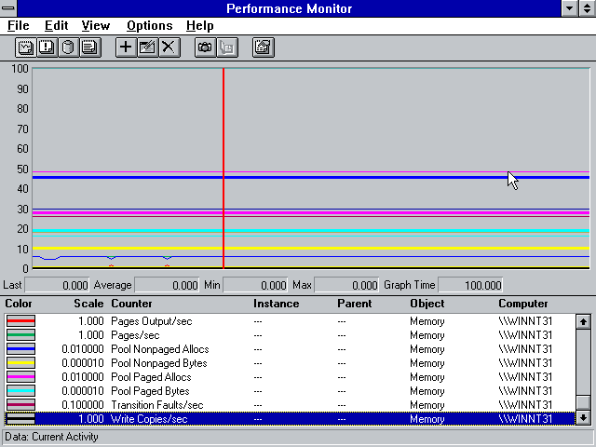
Task: Open the Alert view toolbar icon
Action: 47,47
